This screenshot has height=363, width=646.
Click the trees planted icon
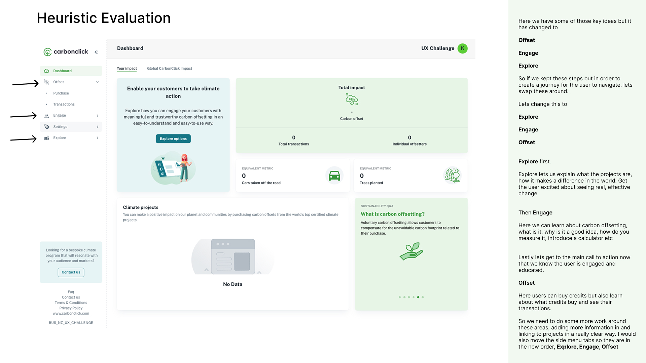tap(452, 175)
